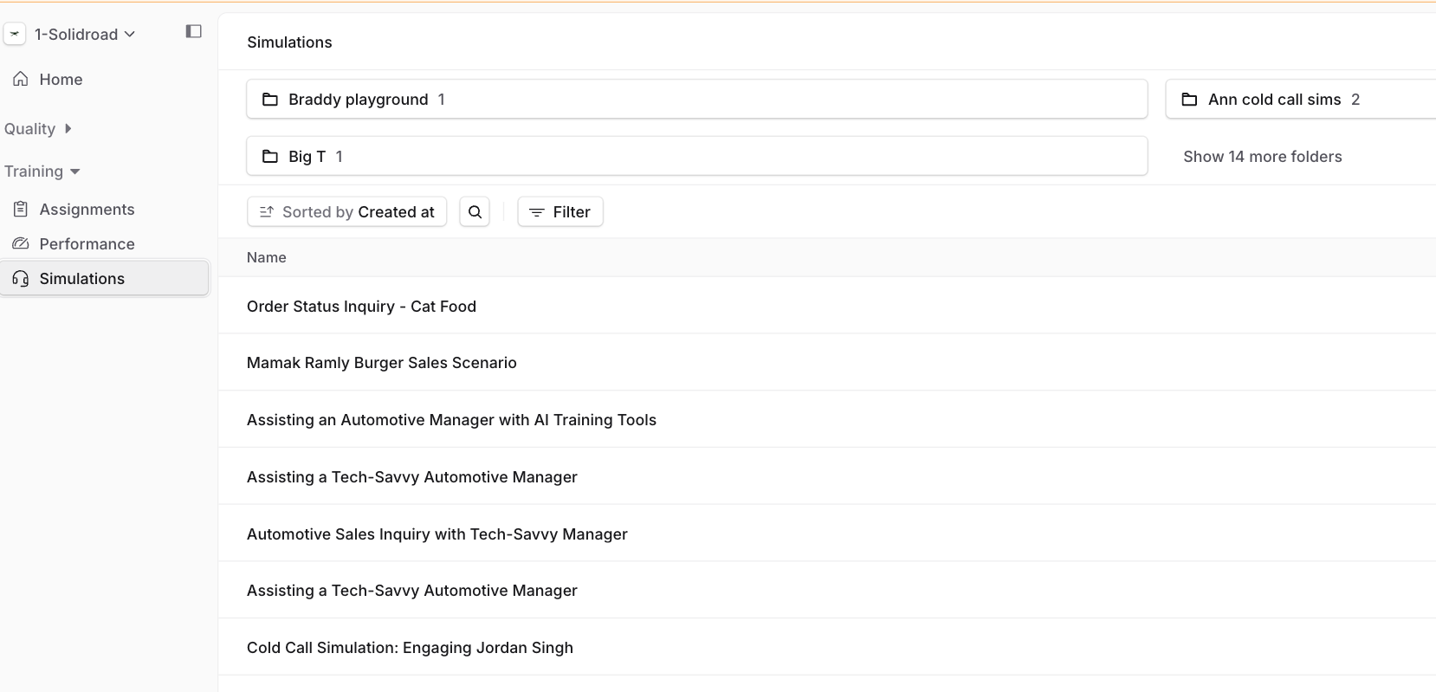Open the Braddy playground folder

[697, 100]
